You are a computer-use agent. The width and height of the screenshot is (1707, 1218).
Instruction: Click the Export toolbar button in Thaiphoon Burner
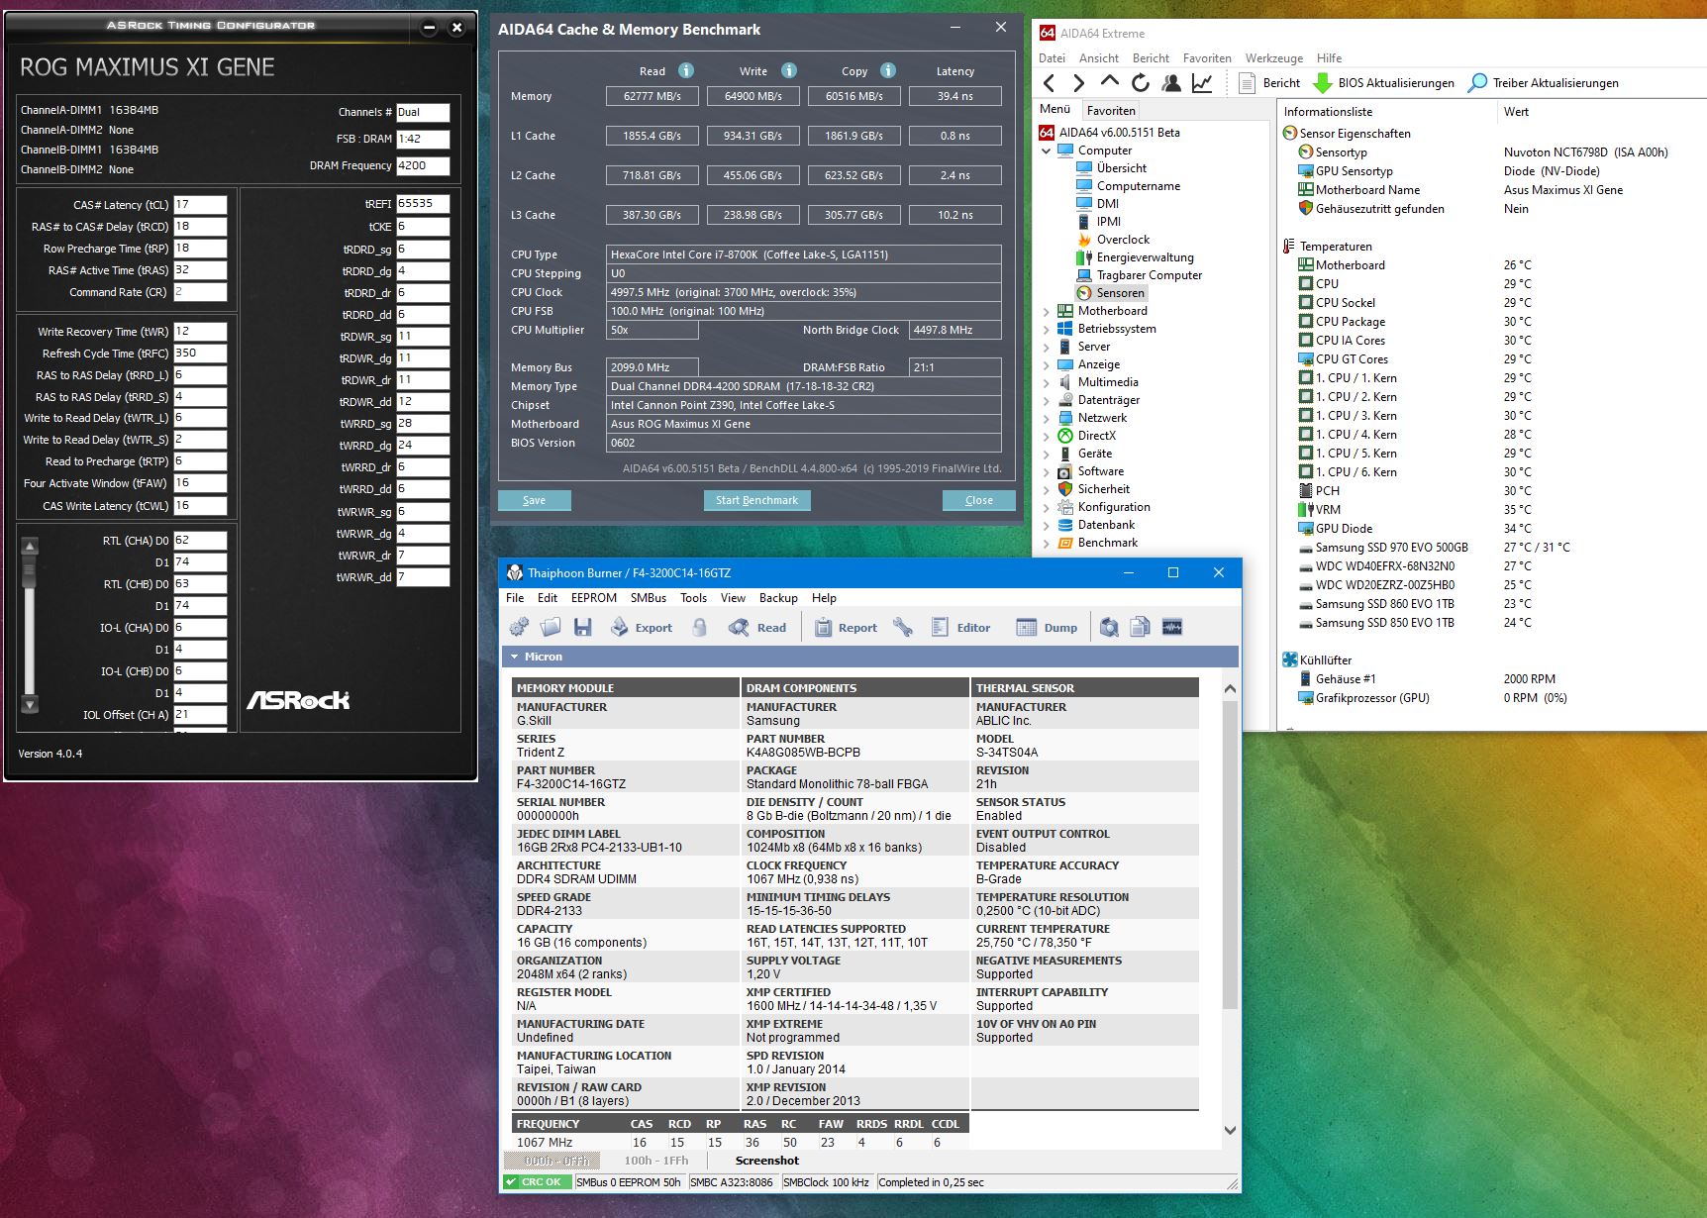pyautogui.click(x=641, y=627)
